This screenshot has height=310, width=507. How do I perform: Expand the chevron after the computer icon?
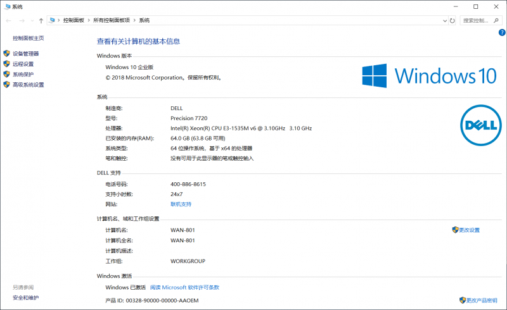(x=59, y=20)
